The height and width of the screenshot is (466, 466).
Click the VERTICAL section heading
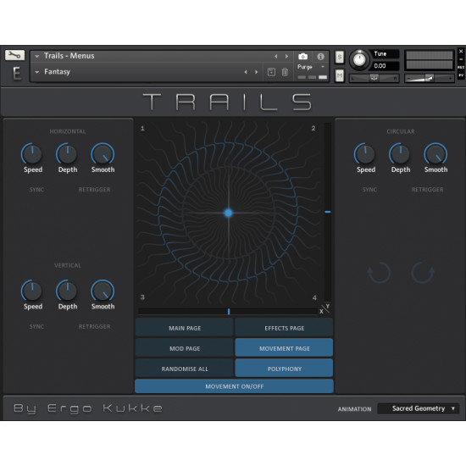[68, 265]
